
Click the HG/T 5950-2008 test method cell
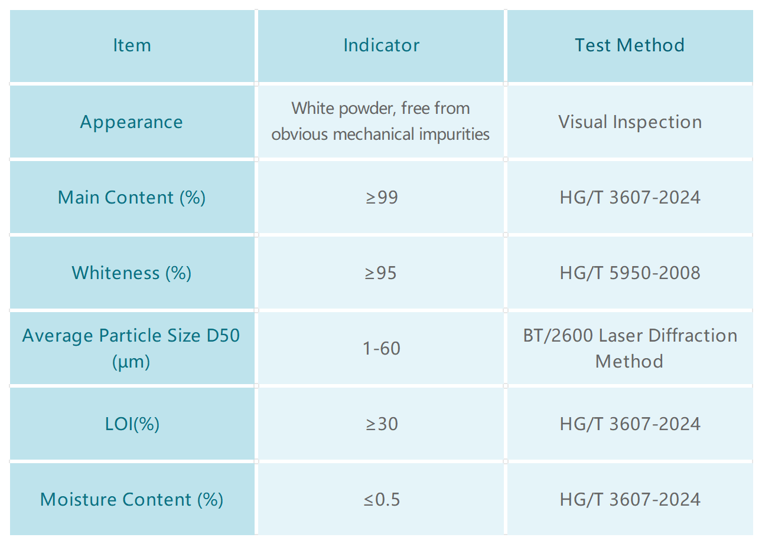pos(630,273)
